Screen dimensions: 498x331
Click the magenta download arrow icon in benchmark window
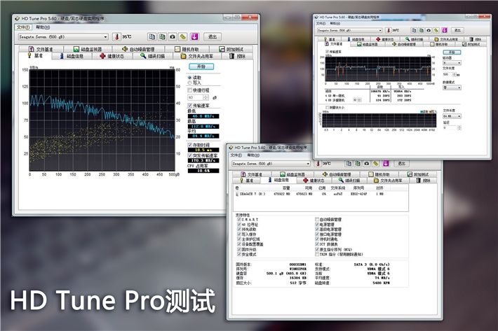194,37
